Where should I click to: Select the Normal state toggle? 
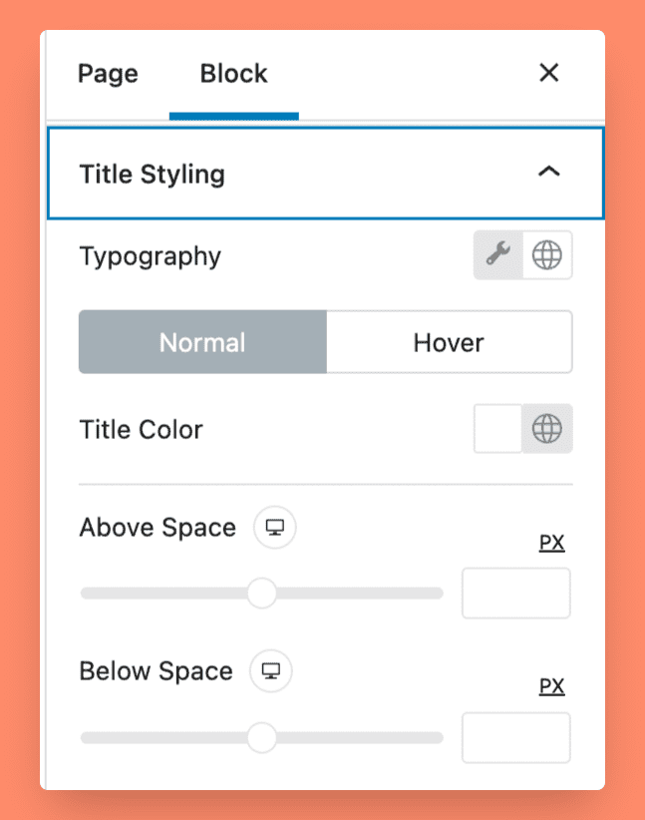(202, 342)
